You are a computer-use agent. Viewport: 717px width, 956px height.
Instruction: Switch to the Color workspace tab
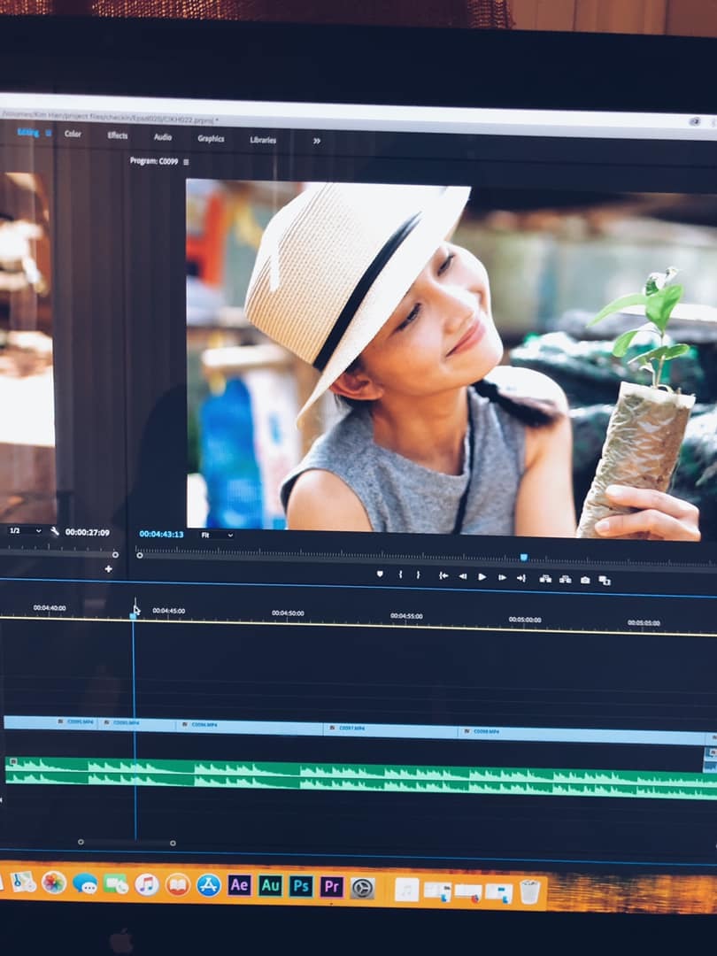coord(73,134)
